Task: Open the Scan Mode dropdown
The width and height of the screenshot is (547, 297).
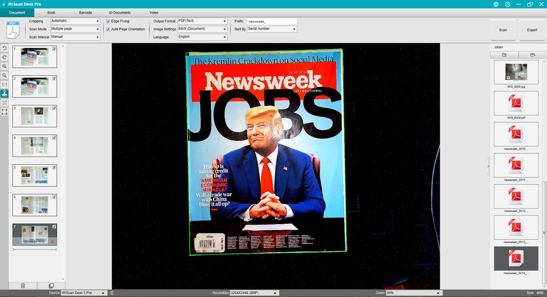Action: (75, 29)
